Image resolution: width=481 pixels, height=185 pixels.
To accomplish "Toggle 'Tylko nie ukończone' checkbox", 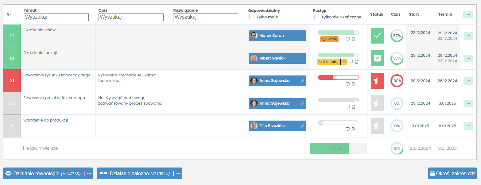I will [x=317, y=17].
